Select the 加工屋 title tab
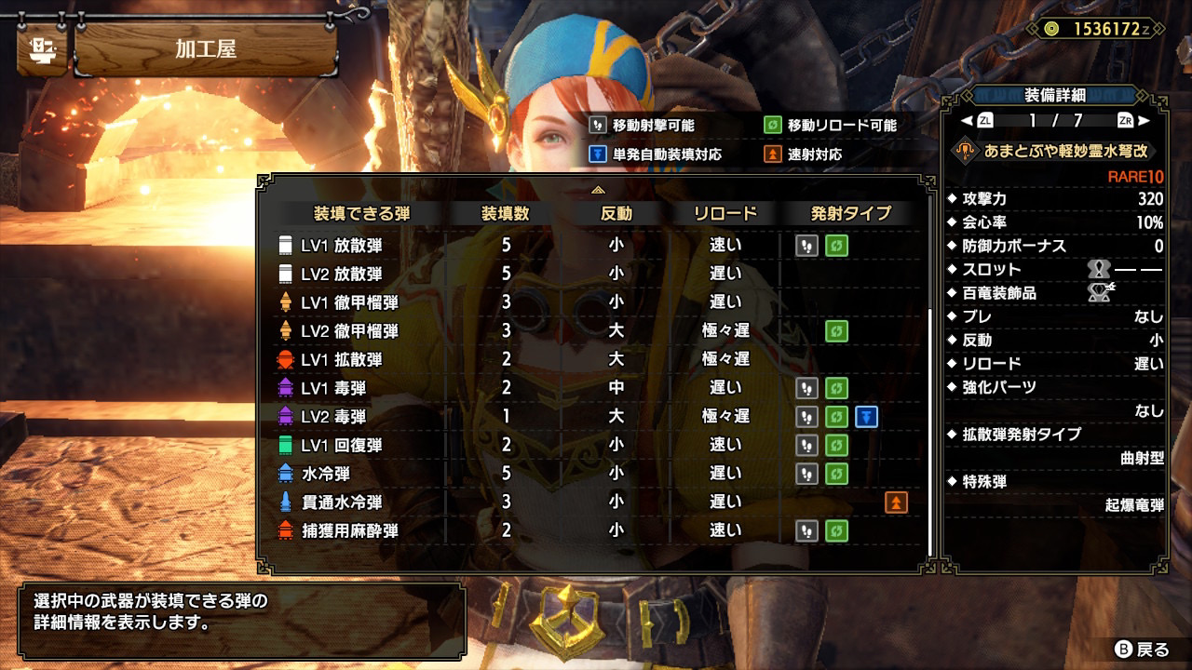This screenshot has height=670, width=1192. tap(205, 49)
